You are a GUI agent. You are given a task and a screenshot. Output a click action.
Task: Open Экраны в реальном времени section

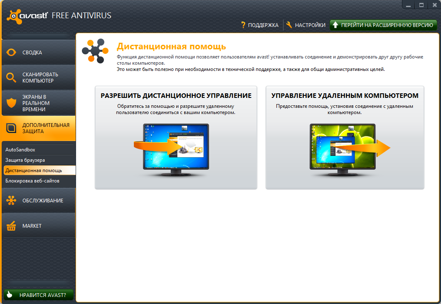pos(39,103)
